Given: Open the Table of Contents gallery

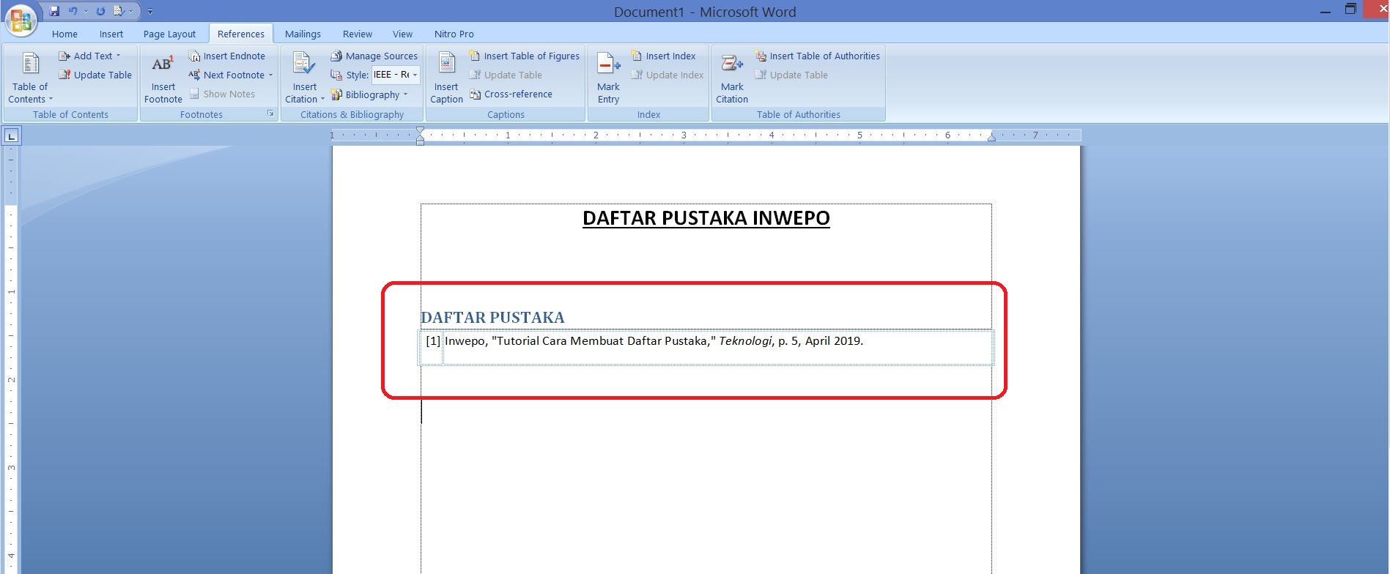Looking at the screenshot, I should tap(30, 78).
